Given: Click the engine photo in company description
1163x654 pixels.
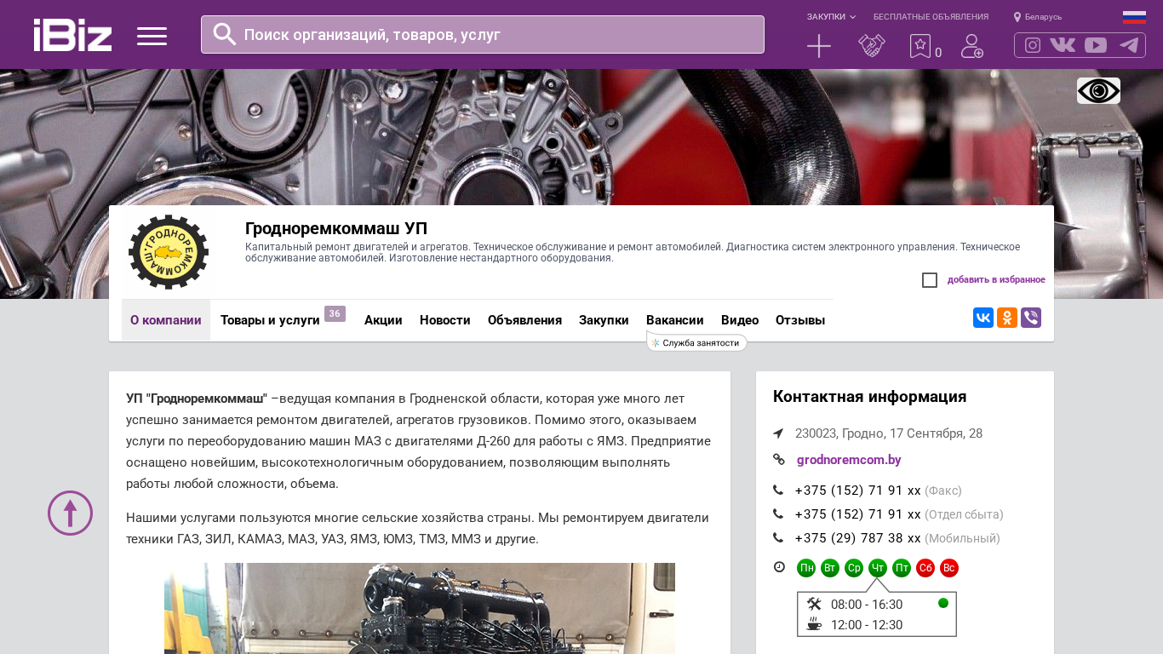Looking at the screenshot, I should [420, 608].
